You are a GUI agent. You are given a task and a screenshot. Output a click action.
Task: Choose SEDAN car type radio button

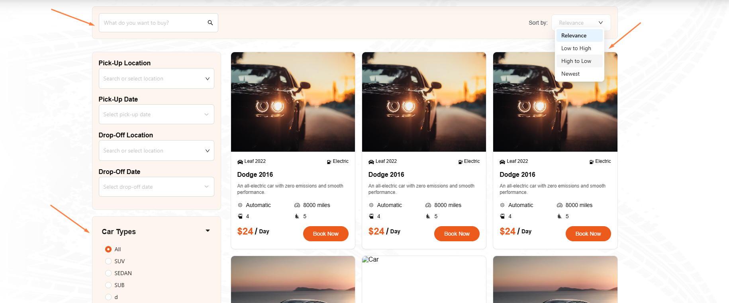coord(108,273)
